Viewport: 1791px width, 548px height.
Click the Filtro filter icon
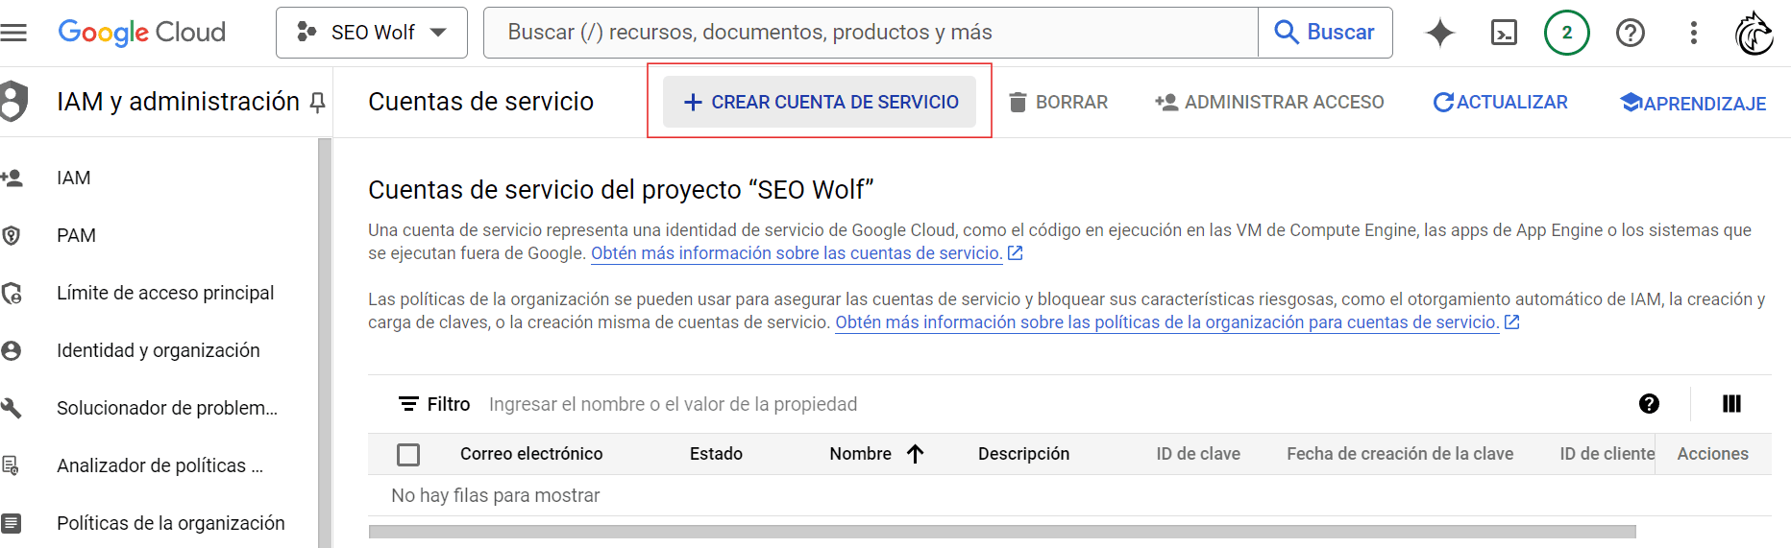409,404
